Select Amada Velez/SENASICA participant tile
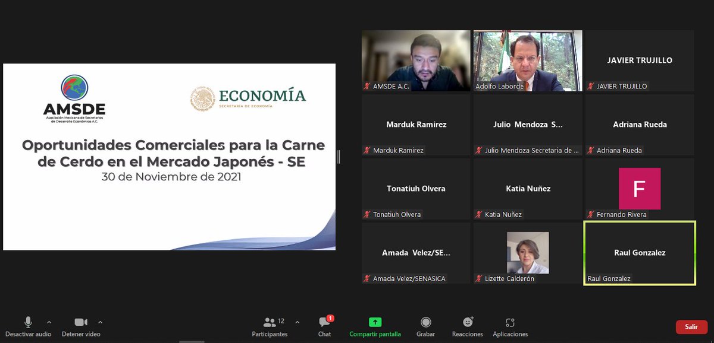714x343 pixels. [416, 253]
